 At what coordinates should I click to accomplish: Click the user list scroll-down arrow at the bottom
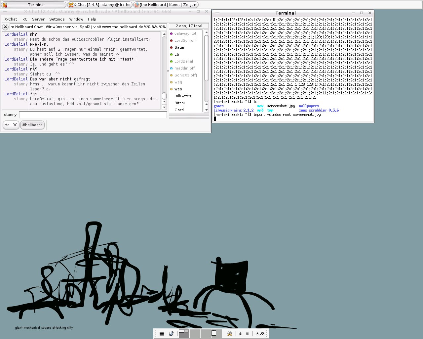207,110
